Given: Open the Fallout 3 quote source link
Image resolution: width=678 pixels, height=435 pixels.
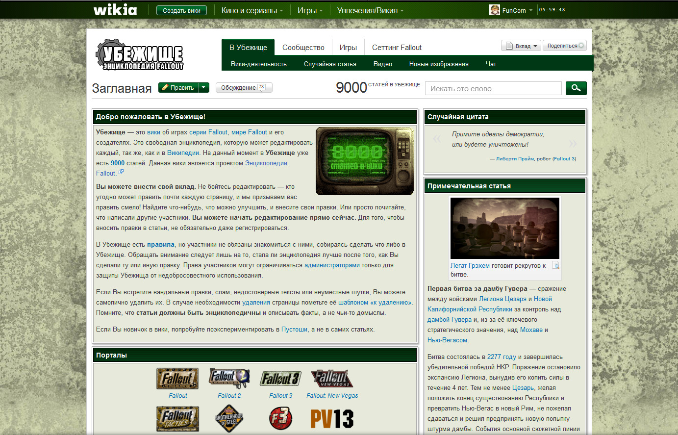Looking at the screenshot, I should click(x=564, y=158).
